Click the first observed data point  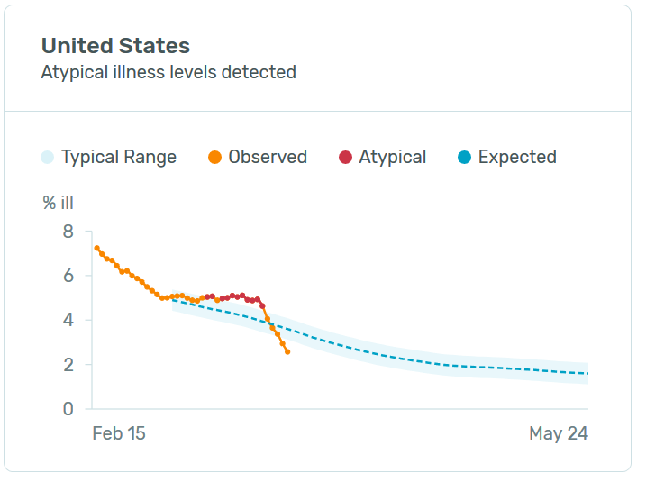[96, 248]
